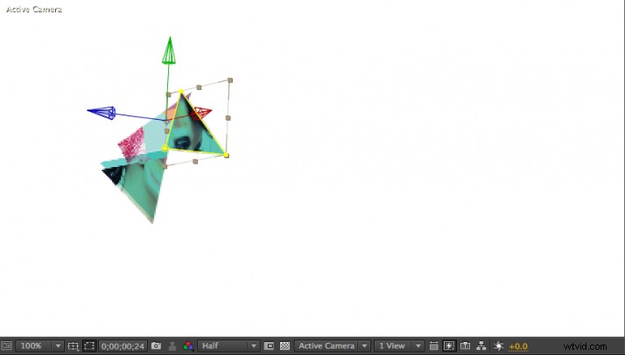
Task: Click the layer's top-right corner transform handle
Action: tap(230, 80)
